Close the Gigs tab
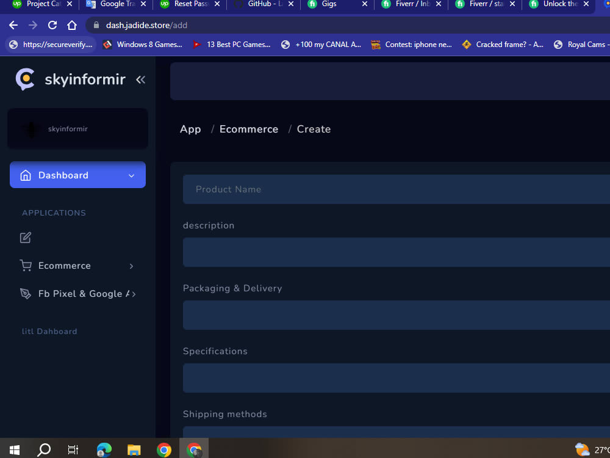This screenshot has width=610, height=458. point(365,4)
